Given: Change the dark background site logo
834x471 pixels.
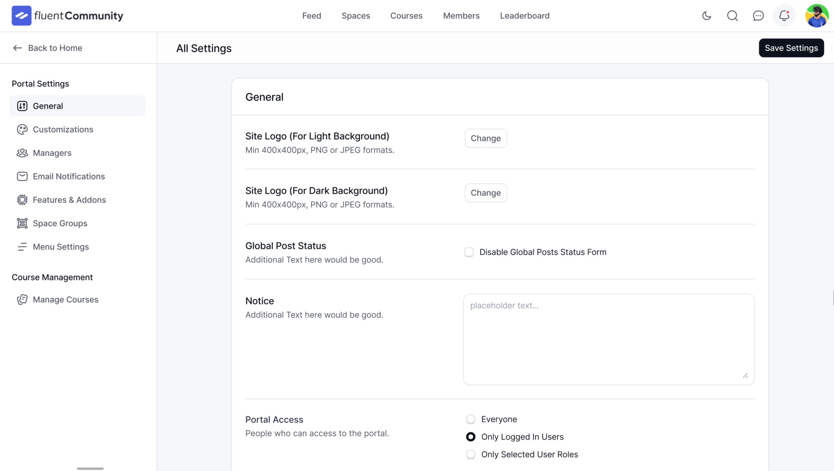Looking at the screenshot, I should tap(485, 192).
